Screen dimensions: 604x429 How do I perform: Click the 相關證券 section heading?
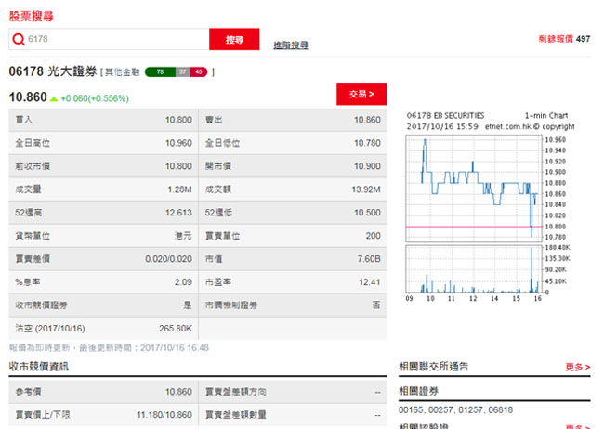tap(419, 391)
